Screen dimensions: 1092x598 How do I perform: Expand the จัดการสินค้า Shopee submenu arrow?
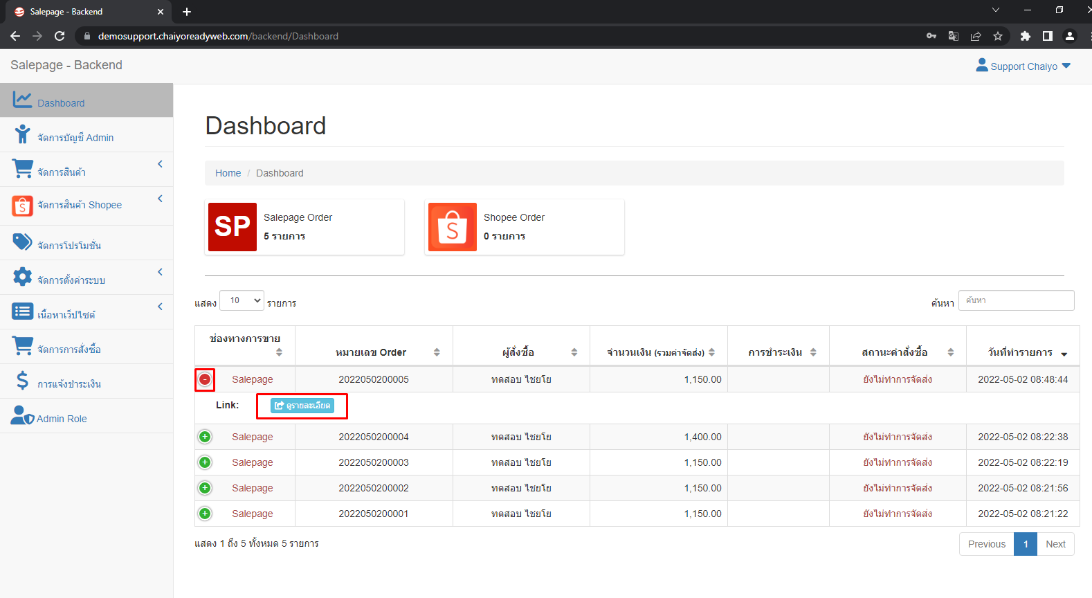coord(160,199)
